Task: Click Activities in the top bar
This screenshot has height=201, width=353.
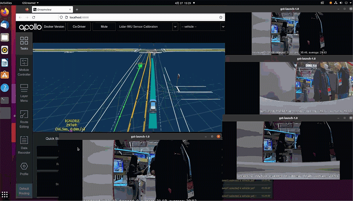Action: 6,3
